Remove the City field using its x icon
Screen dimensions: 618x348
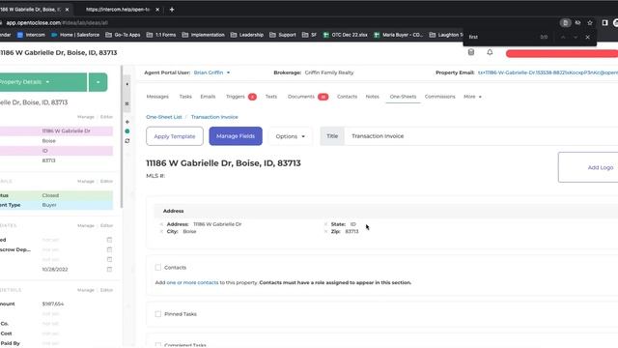tap(161, 232)
